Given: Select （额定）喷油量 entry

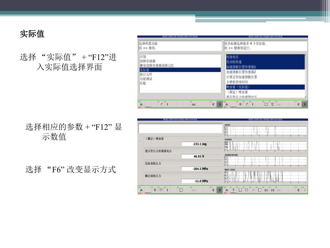Looking at the screenshot, I should (x=237, y=92).
